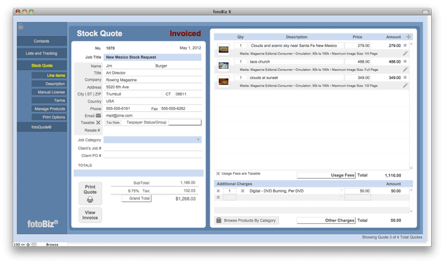Click the Print Quote button
The image size is (444, 264).
tap(90, 193)
